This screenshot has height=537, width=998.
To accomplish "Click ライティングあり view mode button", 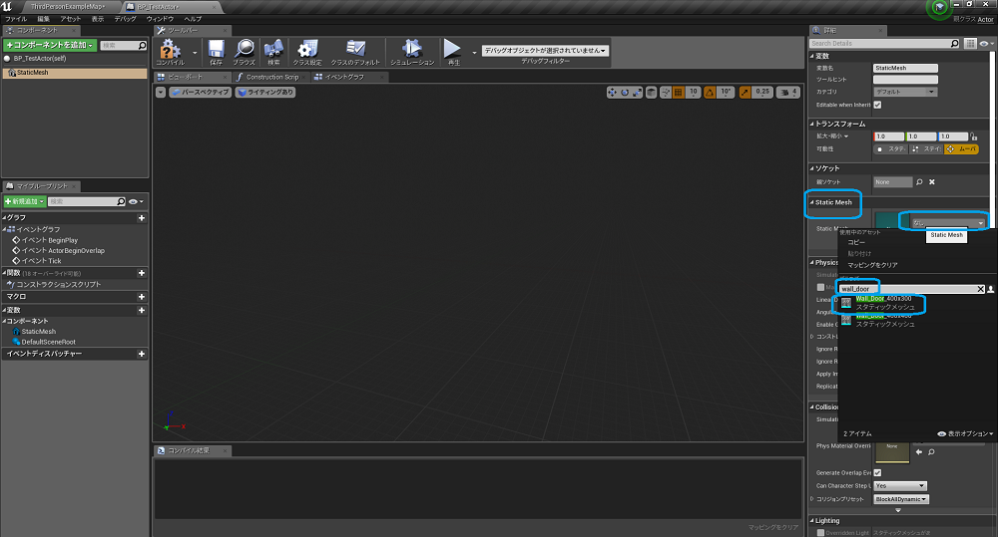I will [265, 92].
